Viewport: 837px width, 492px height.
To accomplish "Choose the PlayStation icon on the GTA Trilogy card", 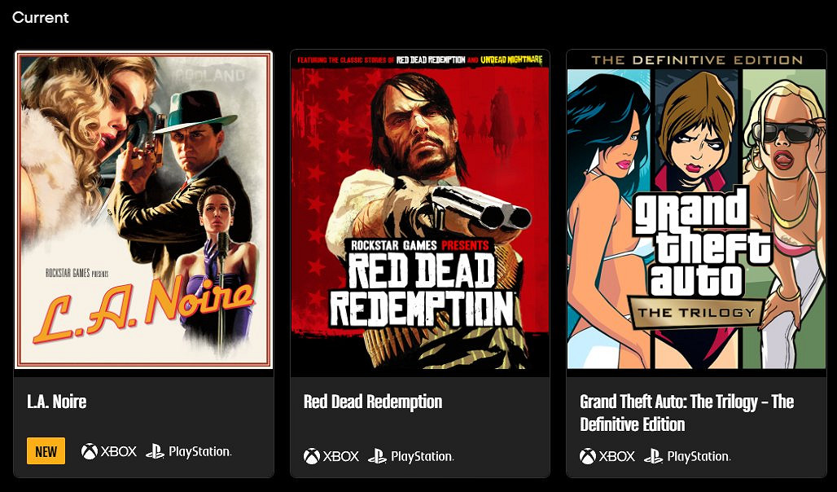I will pyautogui.click(x=686, y=456).
